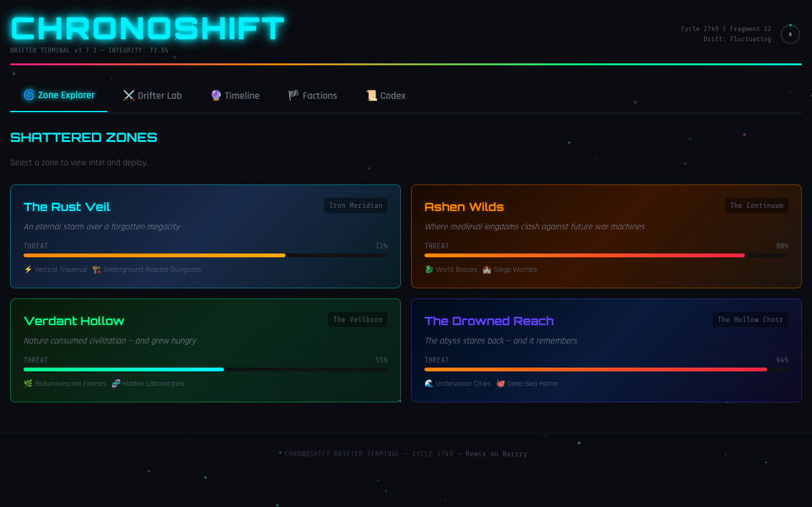The image size is (812, 507).
Task: Select The Rust Veil zone title
Action: pos(67,207)
